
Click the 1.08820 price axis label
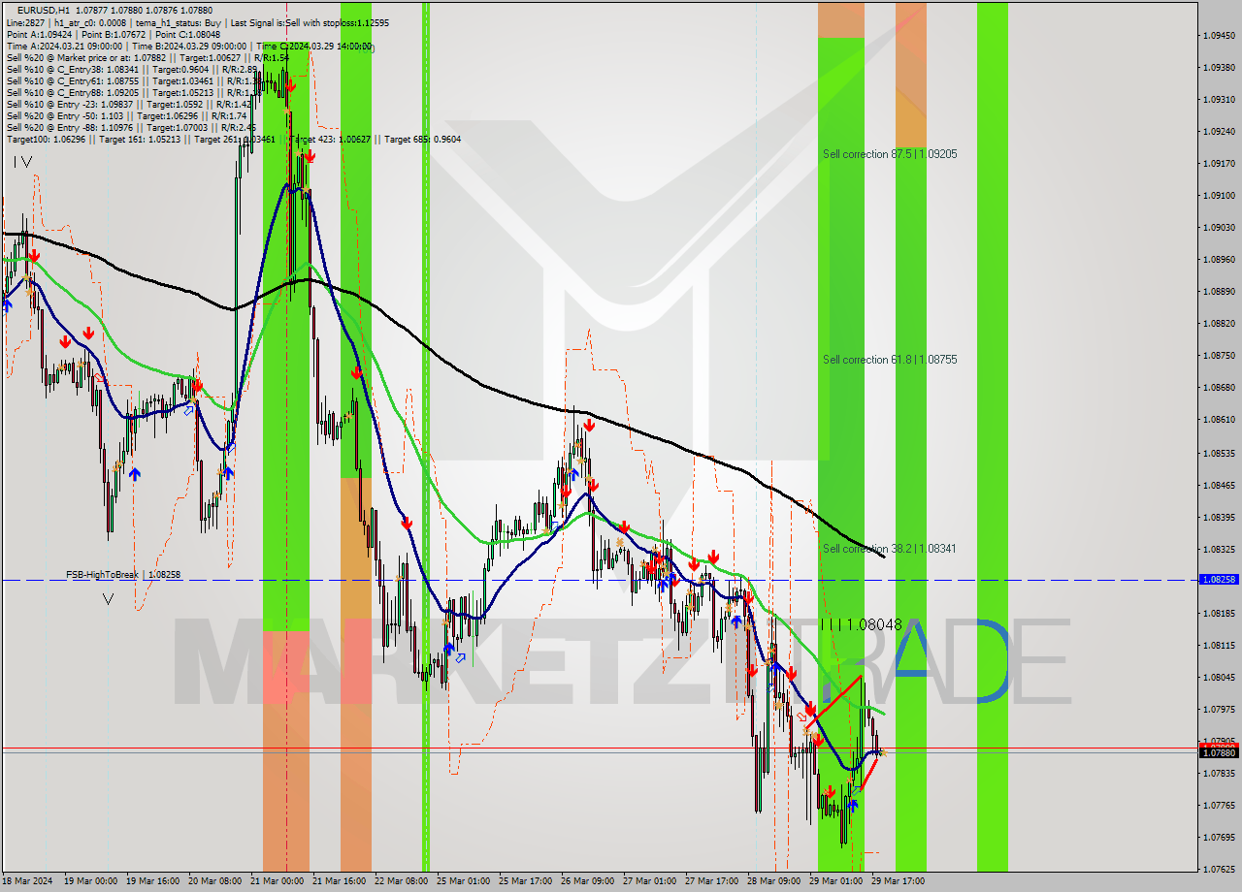[1219, 324]
